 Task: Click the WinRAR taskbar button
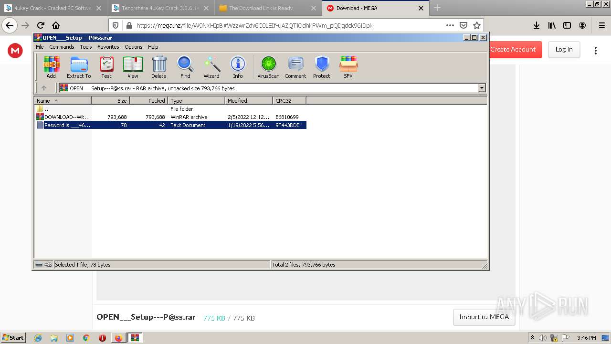pos(135,338)
